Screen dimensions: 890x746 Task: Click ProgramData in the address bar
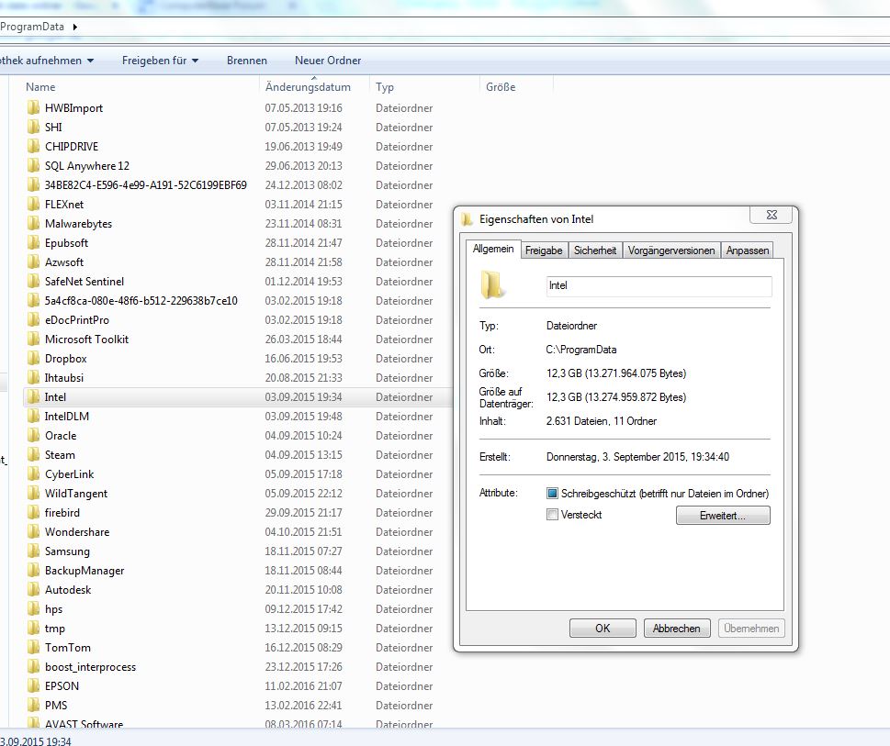[x=32, y=27]
